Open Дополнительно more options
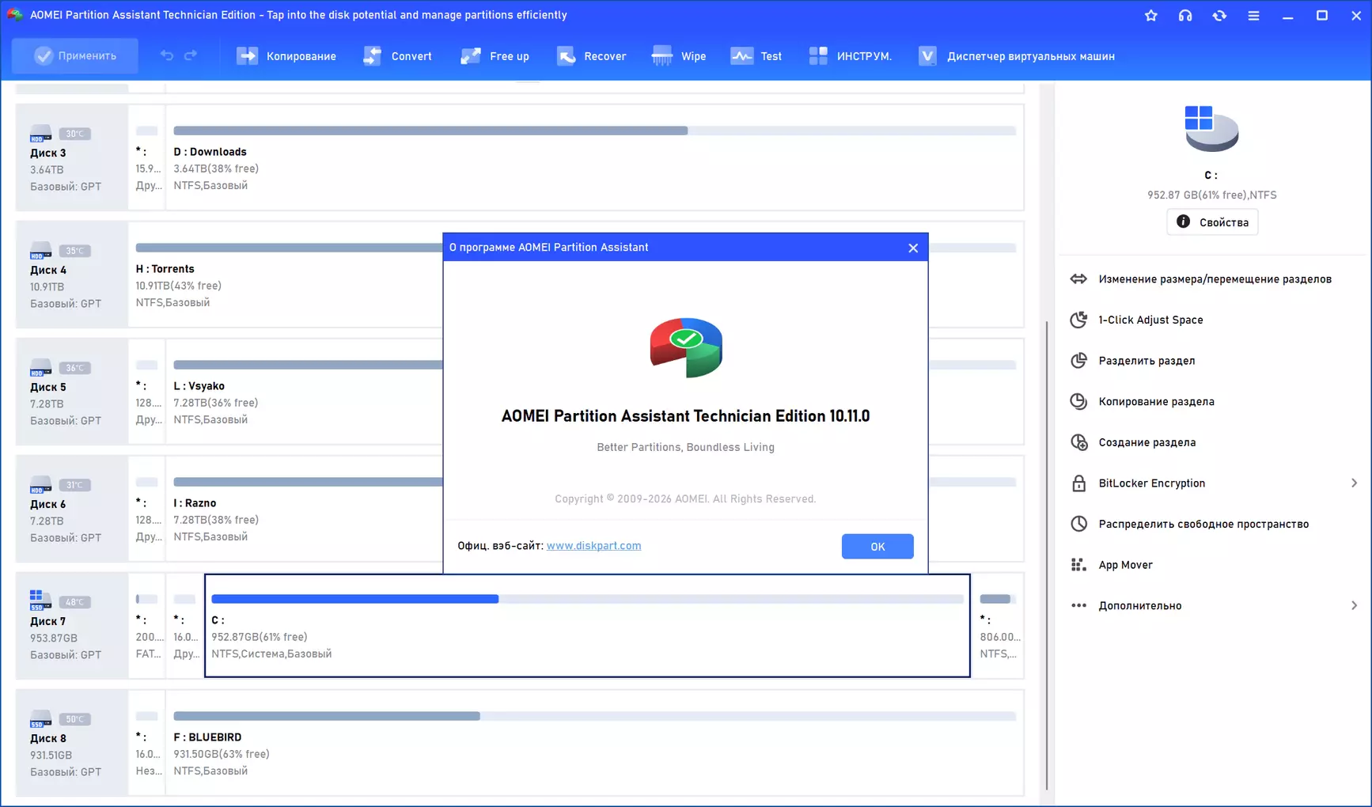The image size is (1372, 807). (x=1139, y=606)
